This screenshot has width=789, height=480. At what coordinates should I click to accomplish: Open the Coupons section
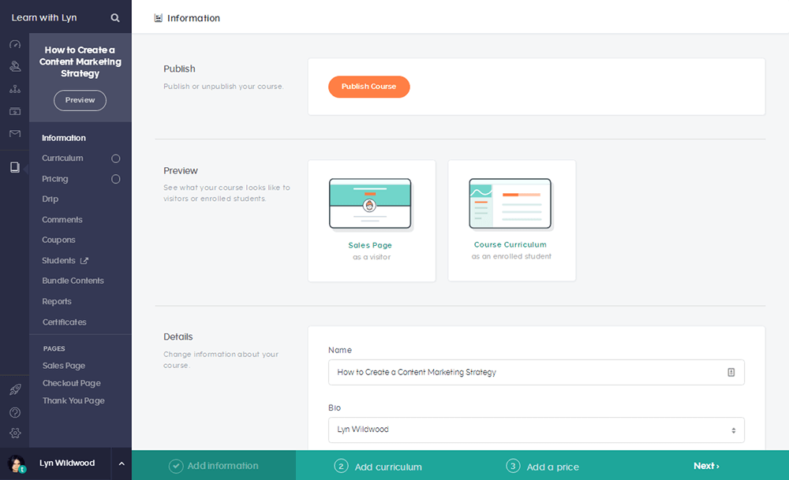[x=58, y=240]
